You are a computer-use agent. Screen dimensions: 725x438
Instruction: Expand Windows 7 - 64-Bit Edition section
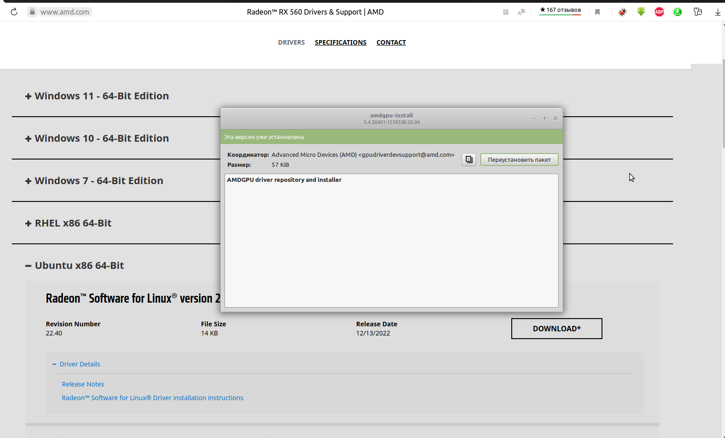[x=94, y=180]
